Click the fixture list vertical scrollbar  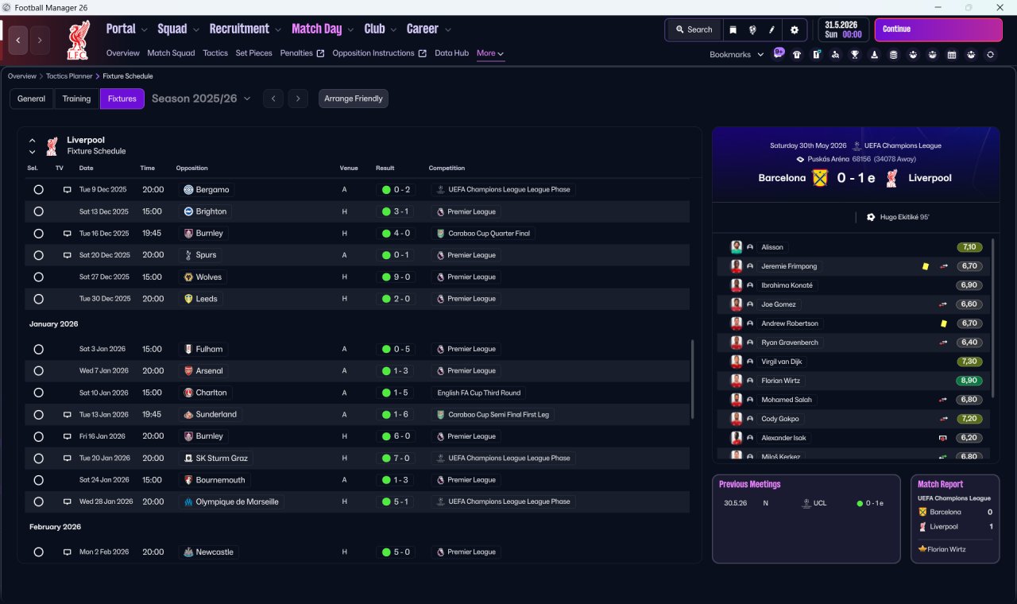tap(693, 379)
